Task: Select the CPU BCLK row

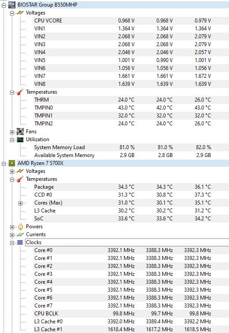Action: [131, 314]
